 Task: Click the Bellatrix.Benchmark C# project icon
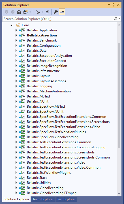(23, 40)
